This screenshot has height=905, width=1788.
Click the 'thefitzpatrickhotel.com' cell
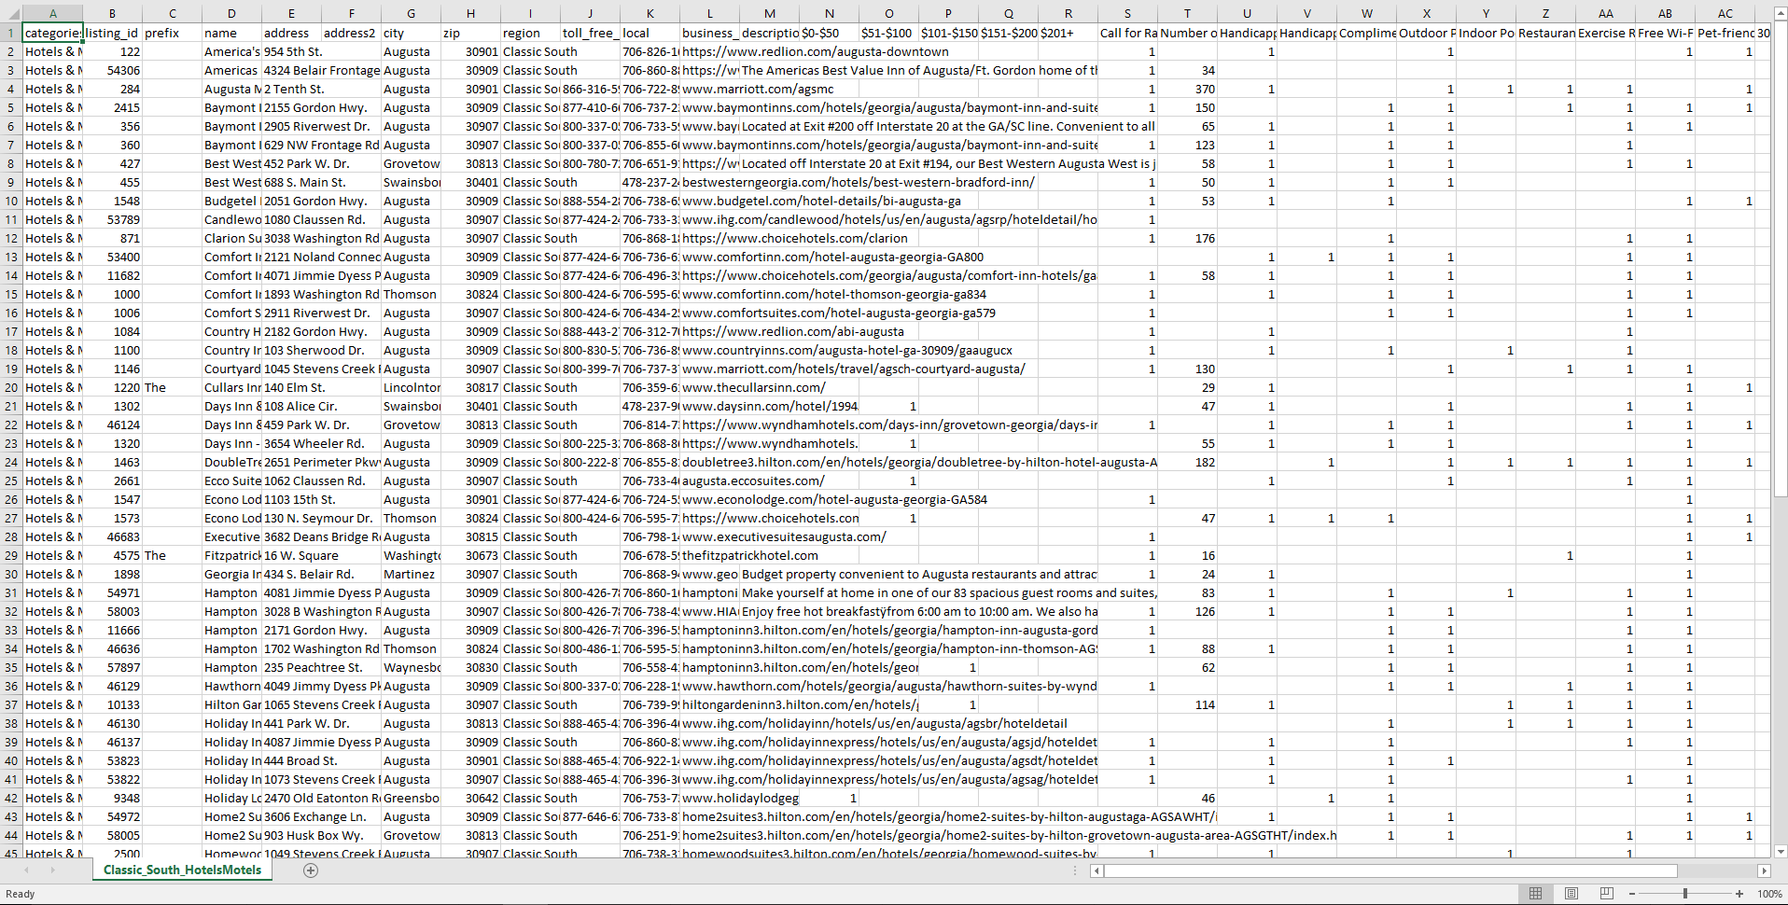pos(709,555)
